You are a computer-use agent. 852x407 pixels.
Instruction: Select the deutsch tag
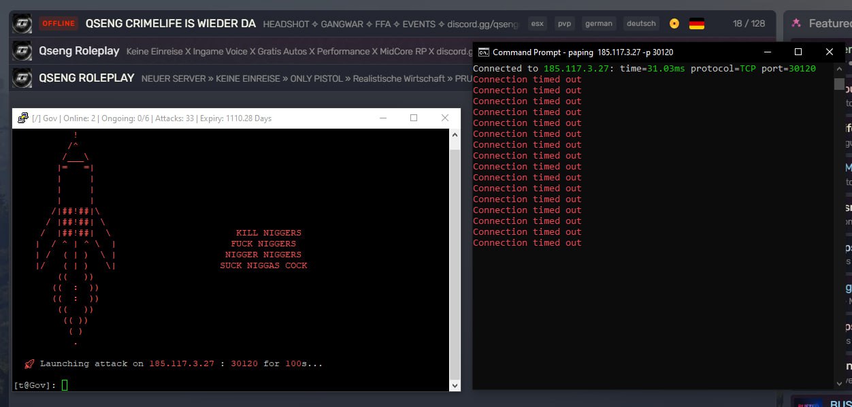[641, 24]
